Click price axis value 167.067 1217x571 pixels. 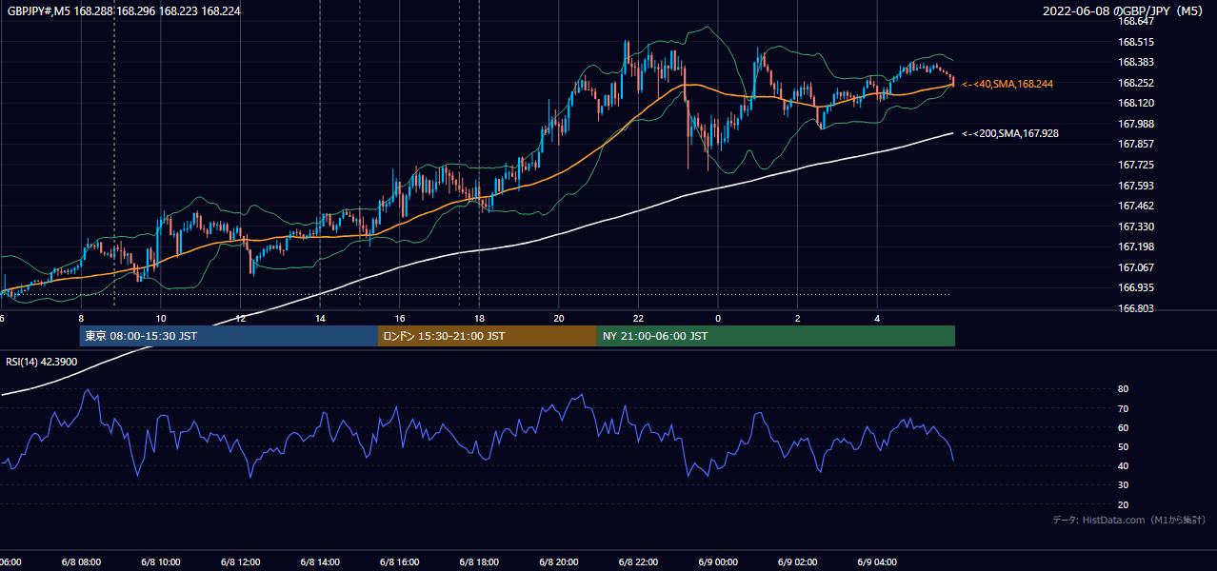[1135, 267]
